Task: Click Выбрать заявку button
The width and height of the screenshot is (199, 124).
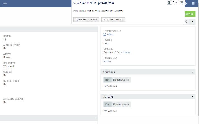Action: point(113,20)
